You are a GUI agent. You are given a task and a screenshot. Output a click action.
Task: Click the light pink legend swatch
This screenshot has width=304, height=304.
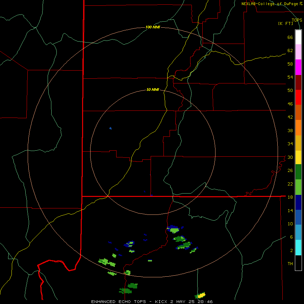coord(298,52)
